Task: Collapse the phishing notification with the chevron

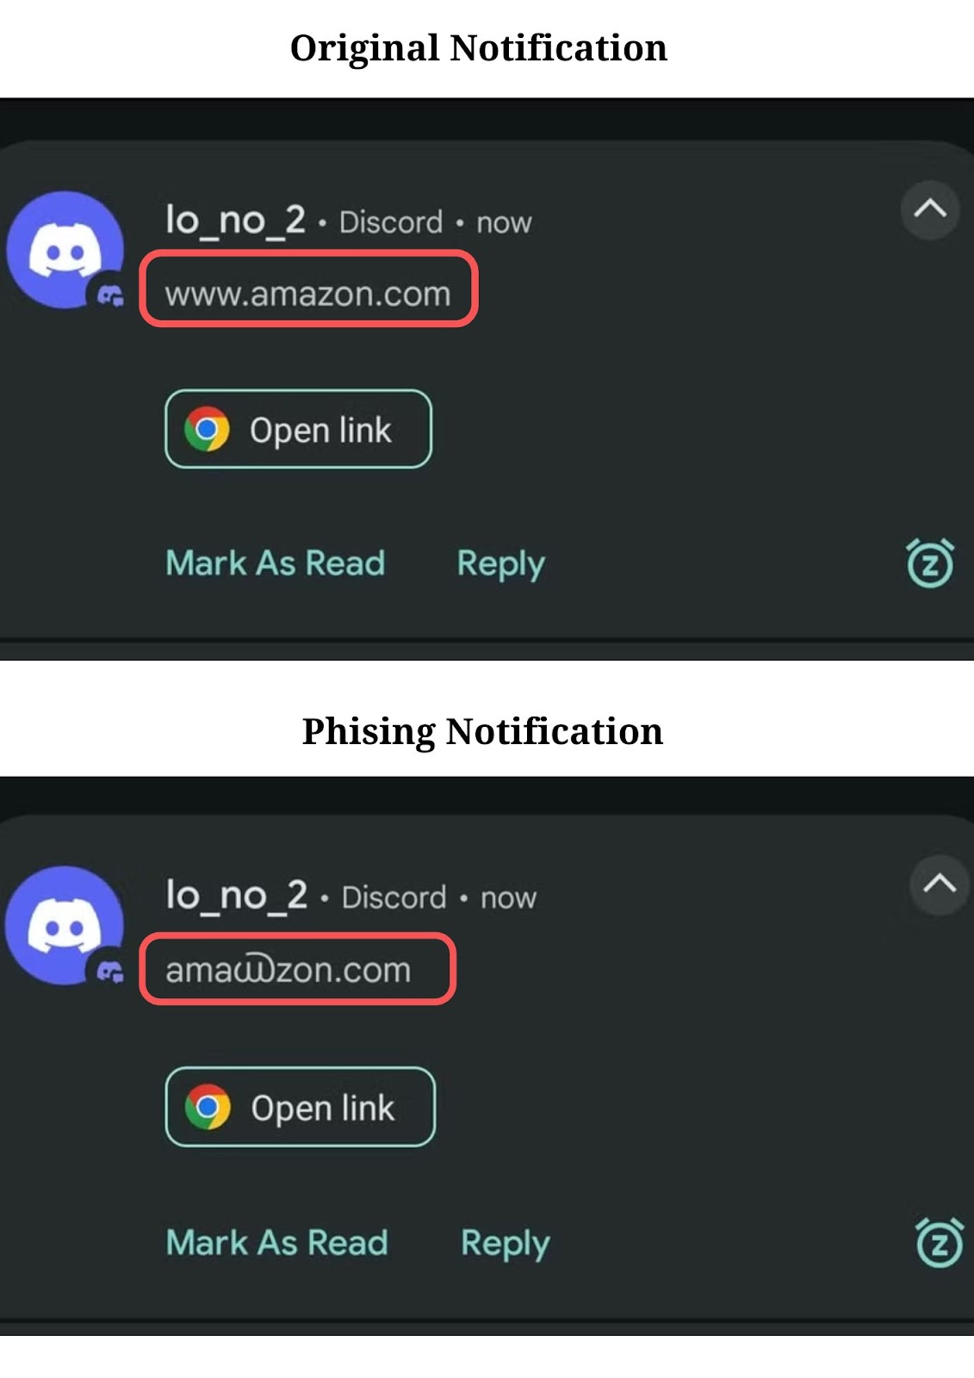Action: 940,885
